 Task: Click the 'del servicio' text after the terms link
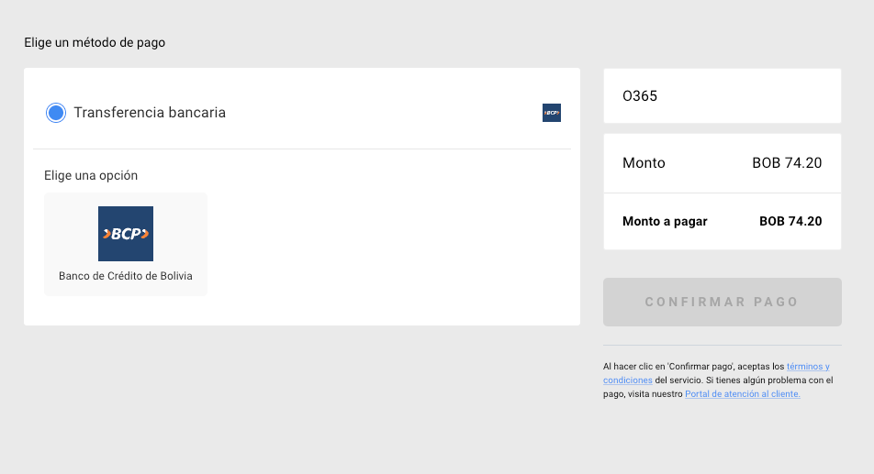pos(678,380)
